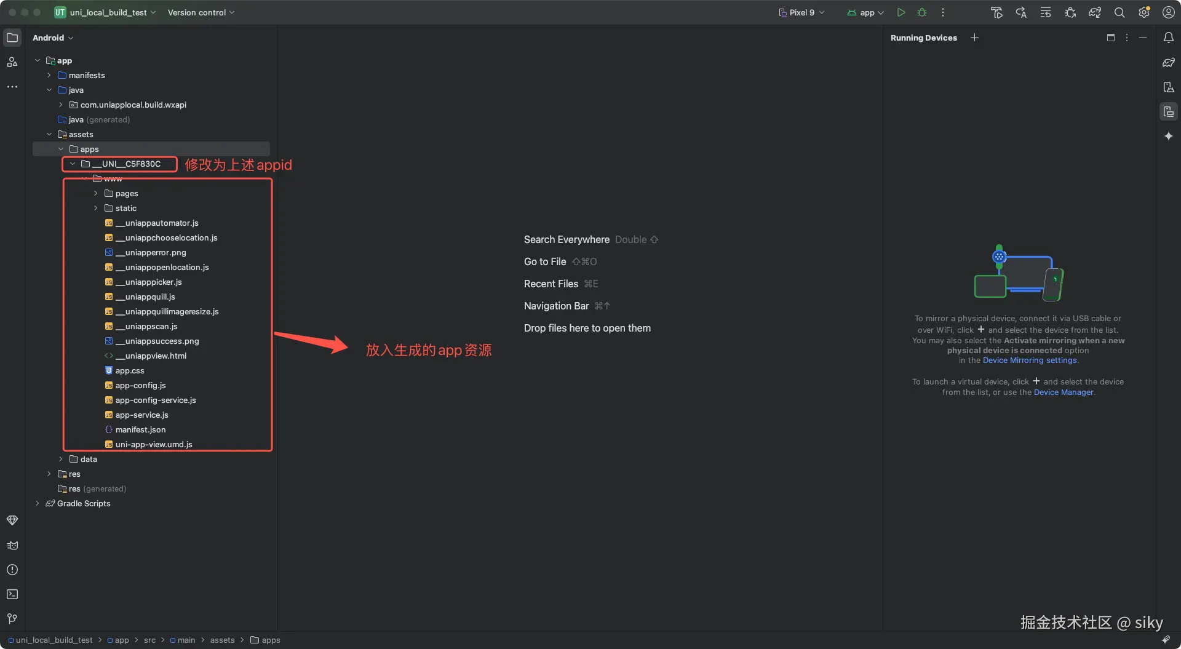This screenshot has width=1181, height=649.
Task: Select manifest.json in the project tree
Action: click(x=135, y=429)
